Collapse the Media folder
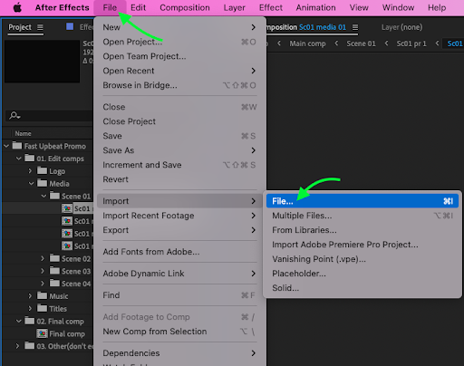The width and height of the screenshot is (464, 366). [31, 184]
